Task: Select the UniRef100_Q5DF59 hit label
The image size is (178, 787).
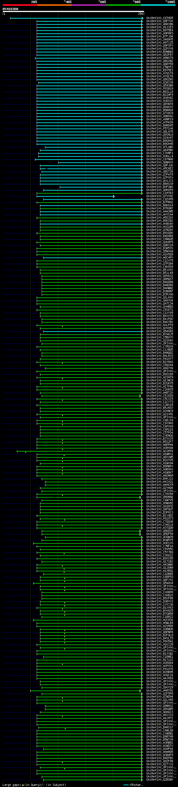Action: [160, 534]
